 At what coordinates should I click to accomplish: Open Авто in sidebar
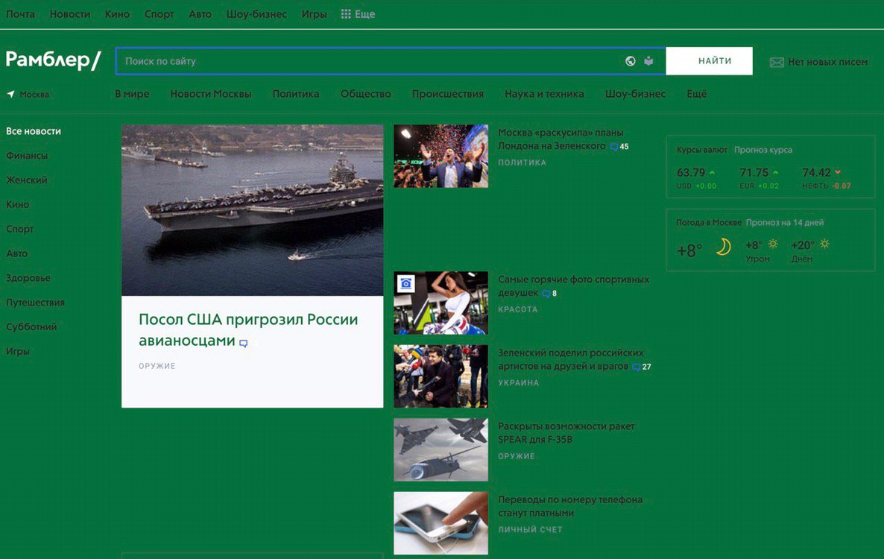17,253
